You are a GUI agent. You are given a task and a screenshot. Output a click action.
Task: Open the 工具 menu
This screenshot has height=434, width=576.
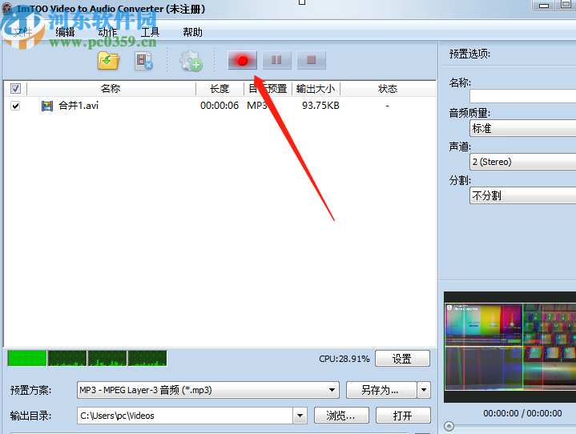tap(151, 32)
